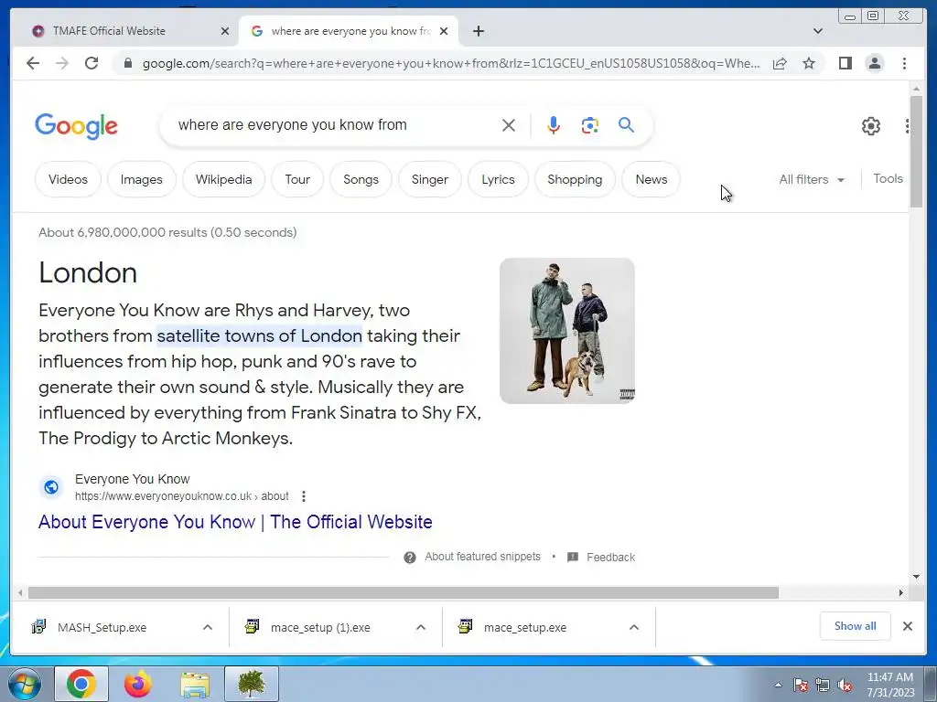Open Firefox from the taskbar

[x=138, y=684]
